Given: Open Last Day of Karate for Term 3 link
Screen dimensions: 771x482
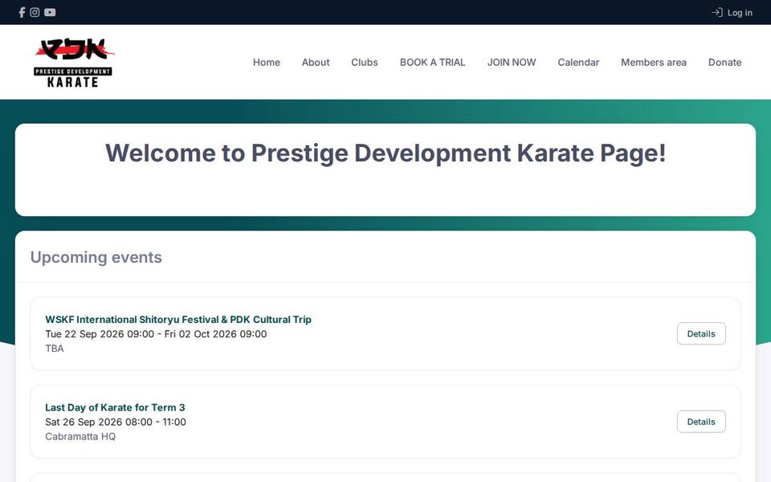Looking at the screenshot, I should click(115, 407).
